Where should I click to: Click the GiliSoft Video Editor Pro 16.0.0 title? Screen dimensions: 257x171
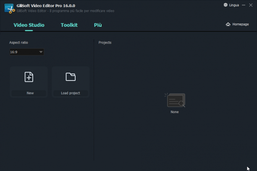tap(46, 6)
